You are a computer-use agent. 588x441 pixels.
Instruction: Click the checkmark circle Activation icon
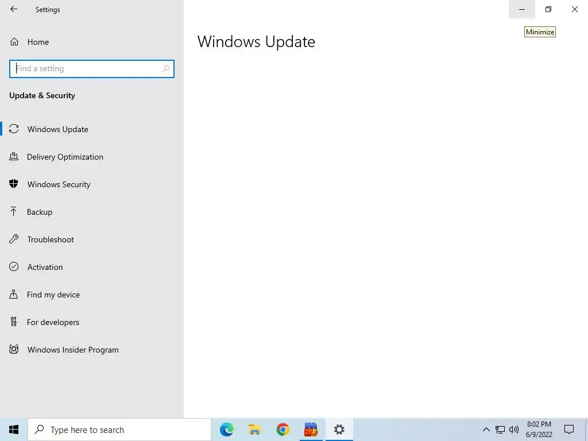(14, 266)
